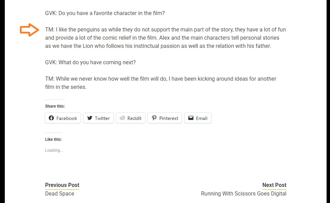
Task: Open Running With Scissors Goes Digital link
Action: click(244, 193)
